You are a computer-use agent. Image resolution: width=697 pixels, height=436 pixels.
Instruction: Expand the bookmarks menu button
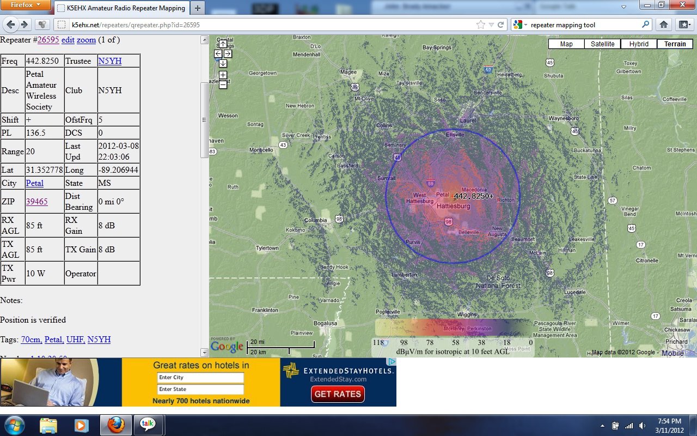coord(683,25)
